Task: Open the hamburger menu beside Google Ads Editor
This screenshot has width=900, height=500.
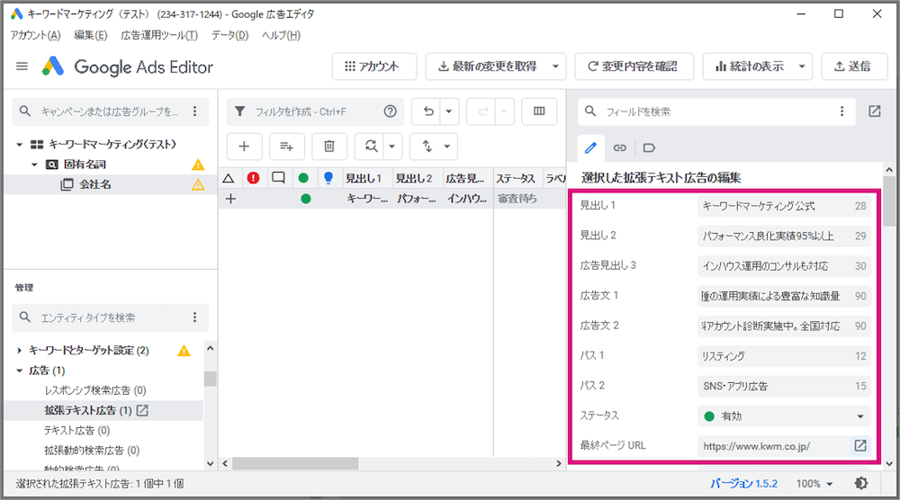Action: 22,67
